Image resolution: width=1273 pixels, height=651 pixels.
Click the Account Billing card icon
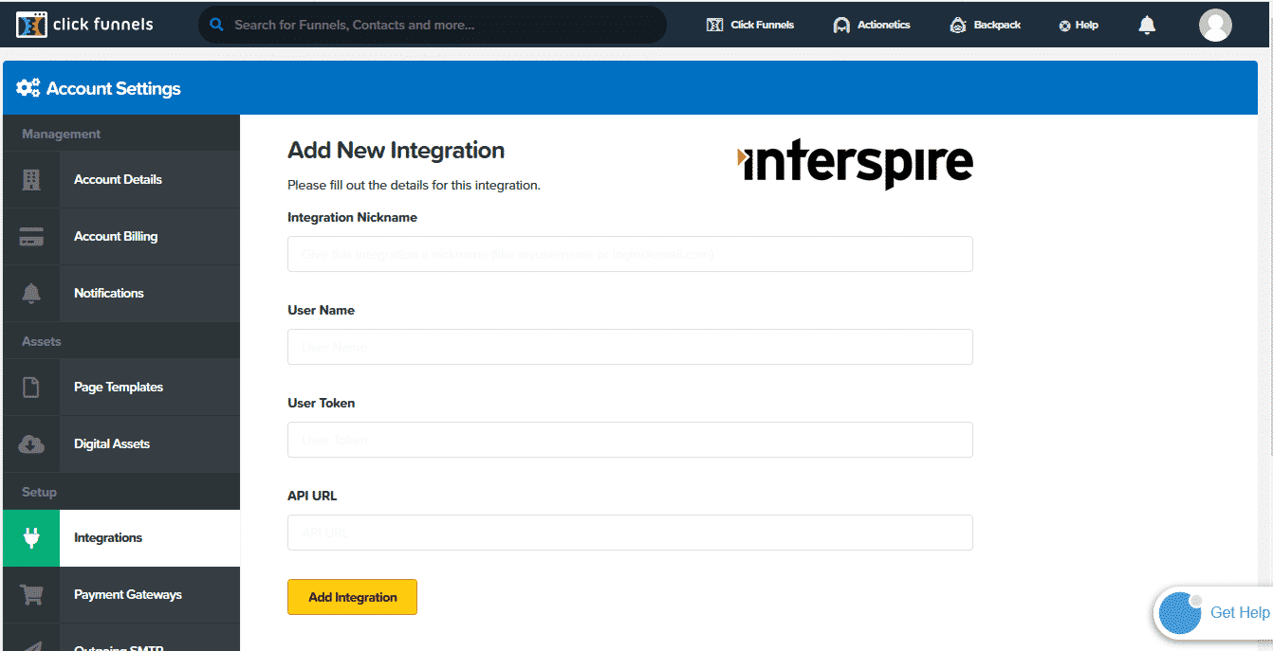(x=31, y=237)
